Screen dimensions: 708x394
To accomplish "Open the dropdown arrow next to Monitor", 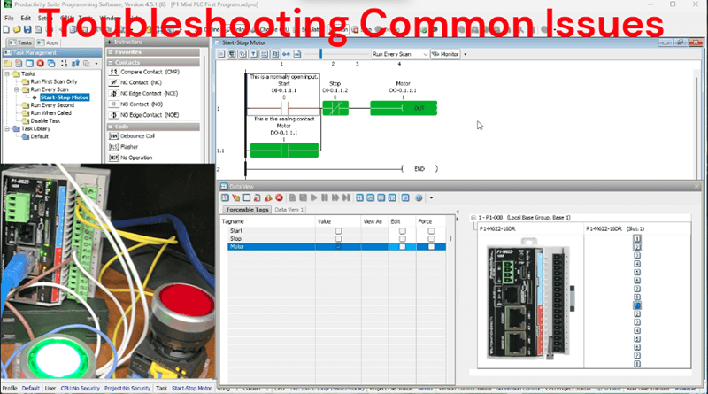I will 466,54.
